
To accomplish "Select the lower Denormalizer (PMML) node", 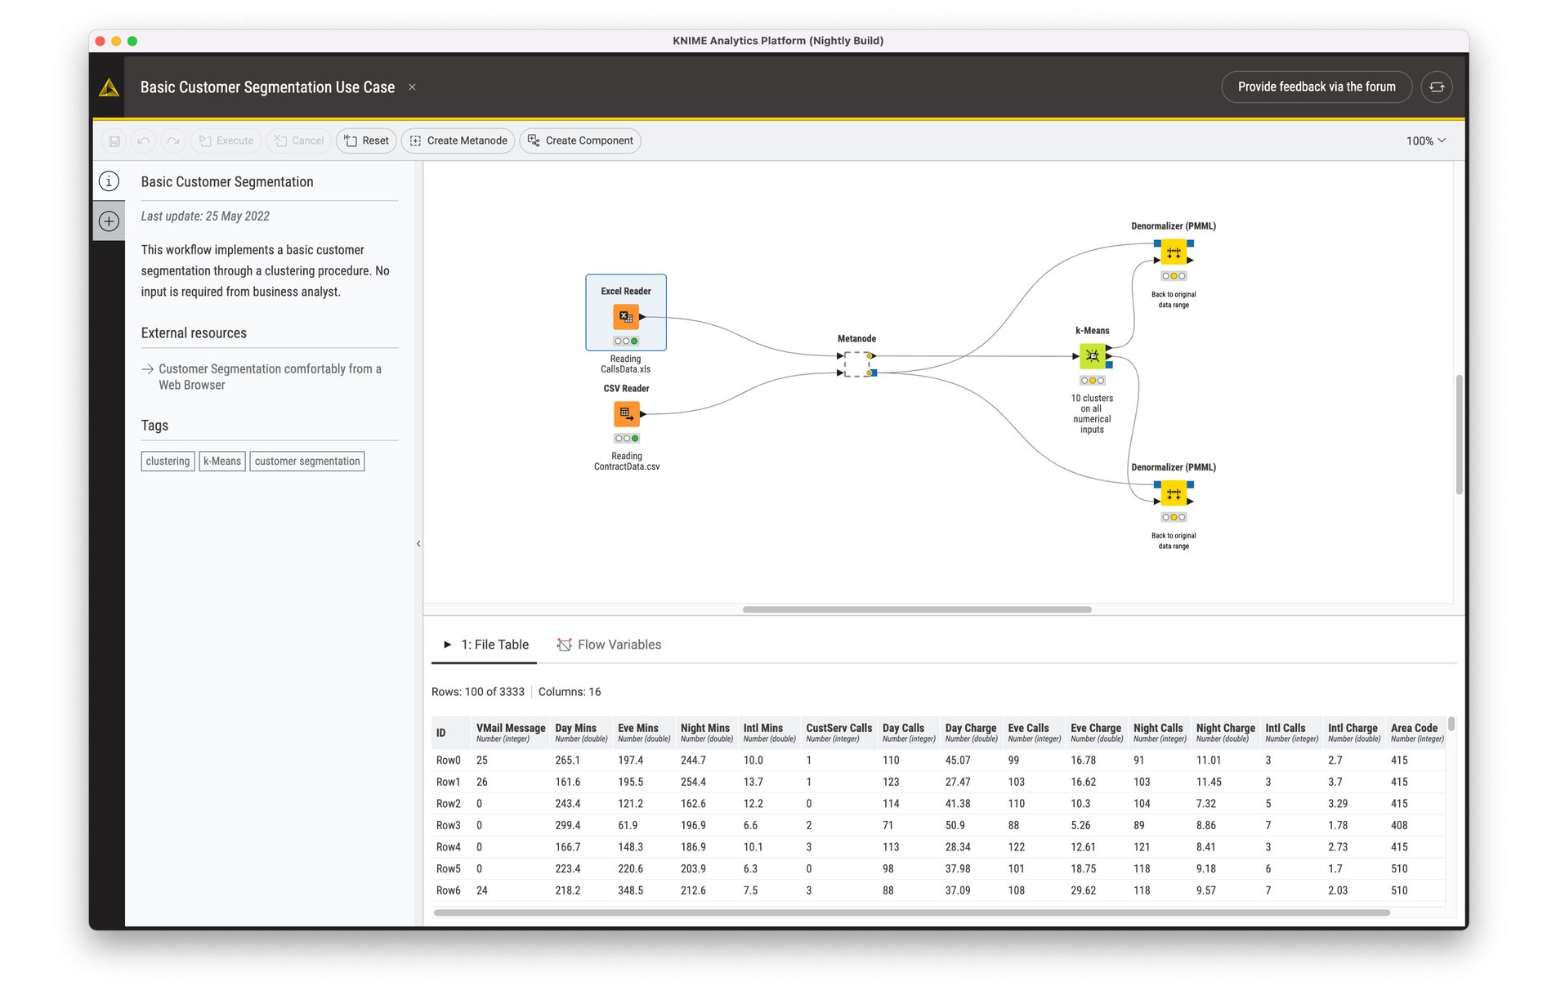I will click(x=1174, y=494).
